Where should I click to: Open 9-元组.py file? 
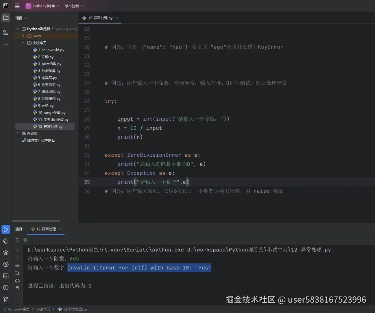(43, 106)
